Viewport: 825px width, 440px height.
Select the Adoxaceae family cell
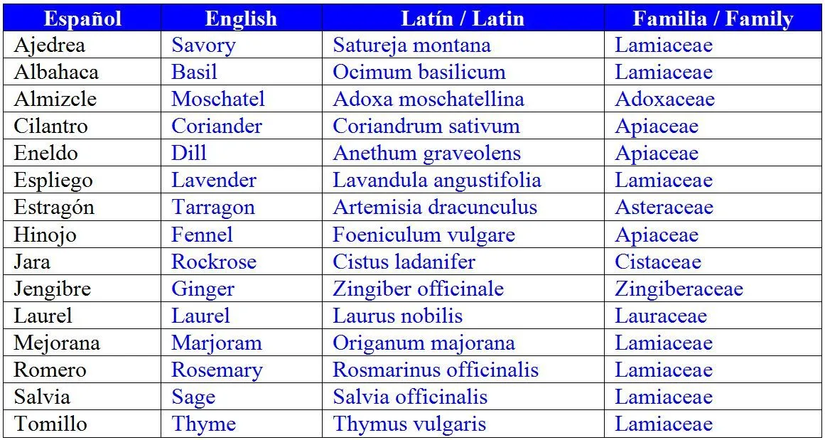pyautogui.click(x=713, y=100)
